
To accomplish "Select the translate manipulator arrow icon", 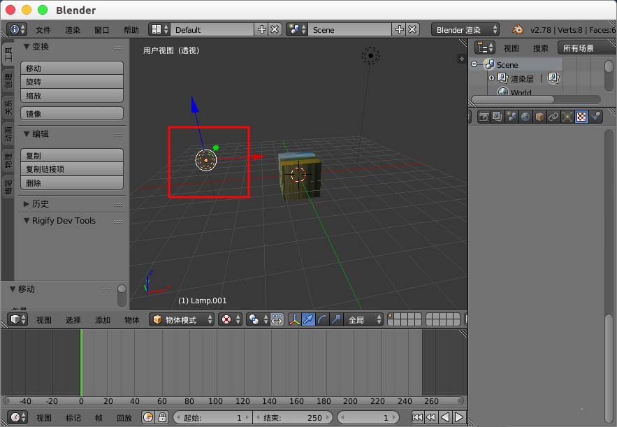I will (x=308, y=319).
